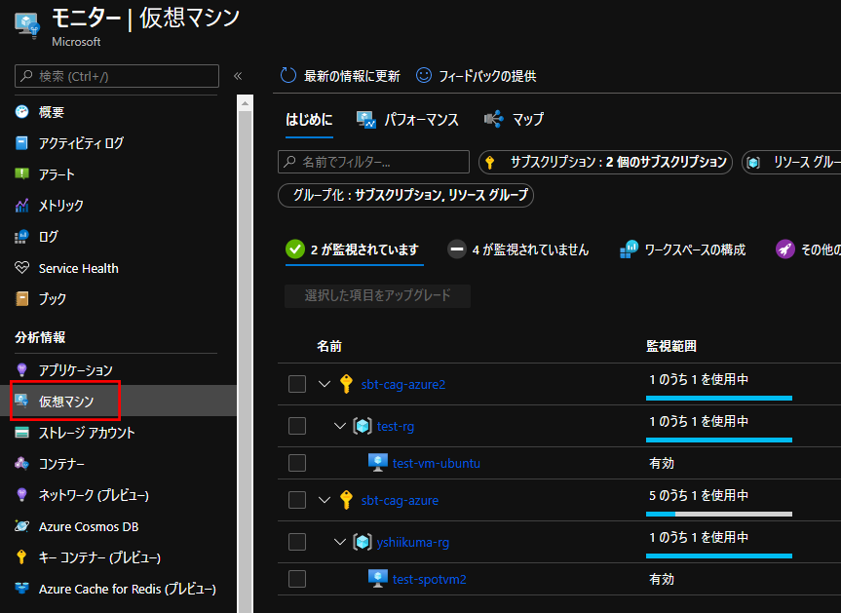This screenshot has height=613, width=841.
Task: Collapse the yshiikuma-rg resource group row
Action: coord(339,542)
